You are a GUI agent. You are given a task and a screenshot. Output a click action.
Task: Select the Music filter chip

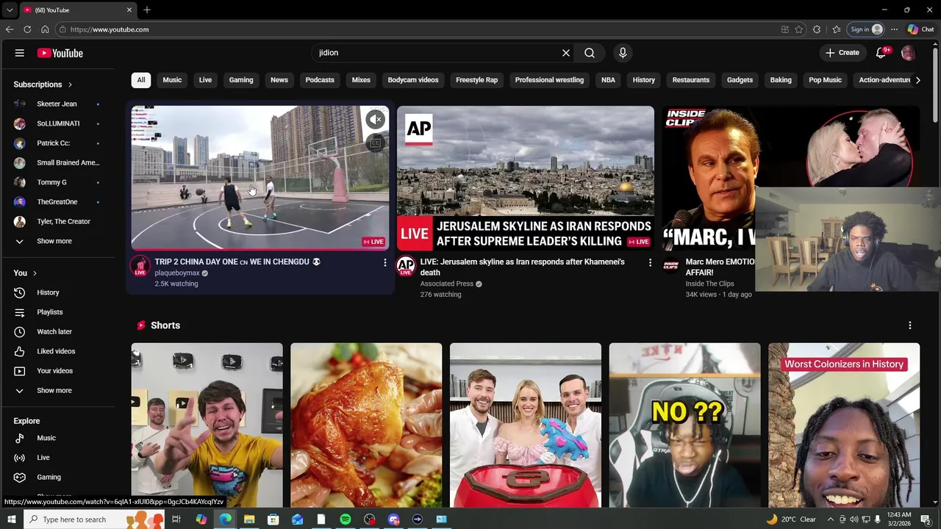pyautogui.click(x=172, y=80)
